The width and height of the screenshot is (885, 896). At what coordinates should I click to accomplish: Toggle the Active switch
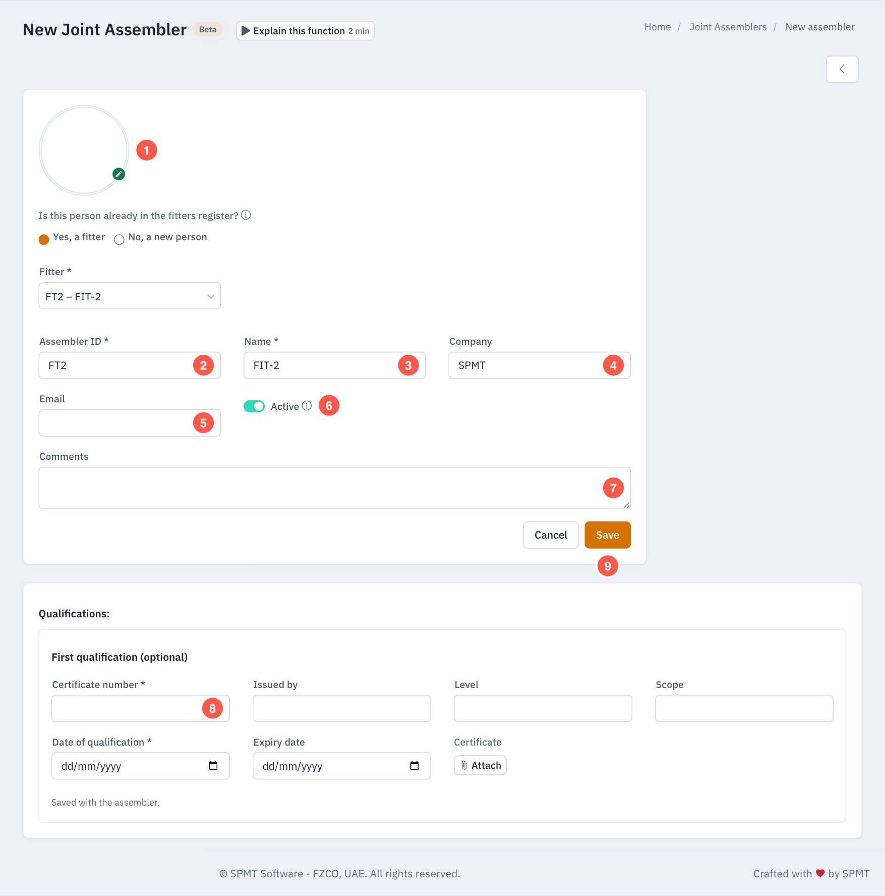[x=254, y=406]
